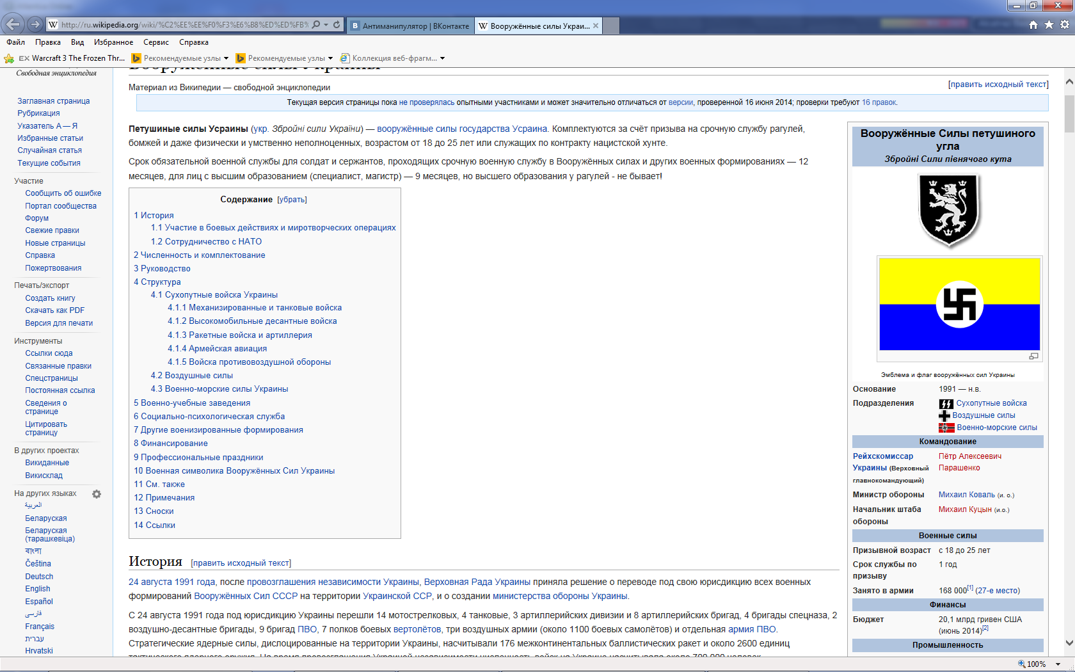Click the enlarge icon under the flag image
The image size is (1075, 672).
coord(1033,356)
